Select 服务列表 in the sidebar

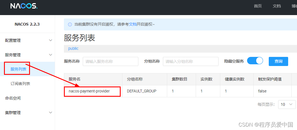18,69
